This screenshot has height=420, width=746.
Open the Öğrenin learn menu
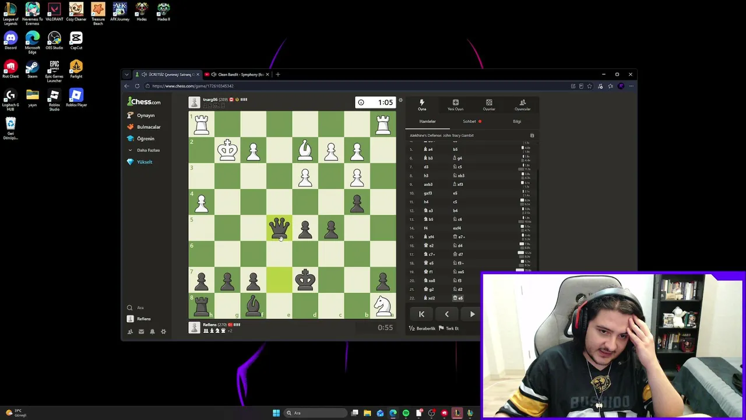141,138
